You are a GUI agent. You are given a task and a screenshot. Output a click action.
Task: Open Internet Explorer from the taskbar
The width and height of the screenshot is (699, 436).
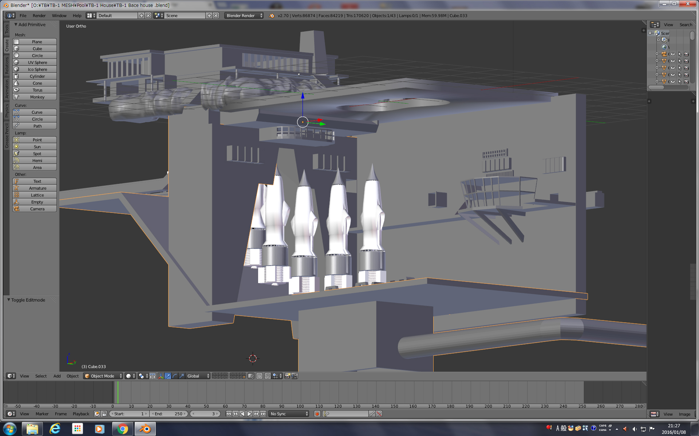pyautogui.click(x=55, y=429)
